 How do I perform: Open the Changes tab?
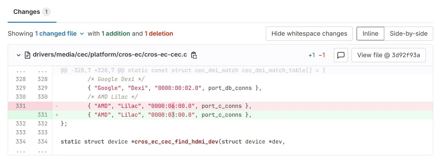tap(27, 12)
